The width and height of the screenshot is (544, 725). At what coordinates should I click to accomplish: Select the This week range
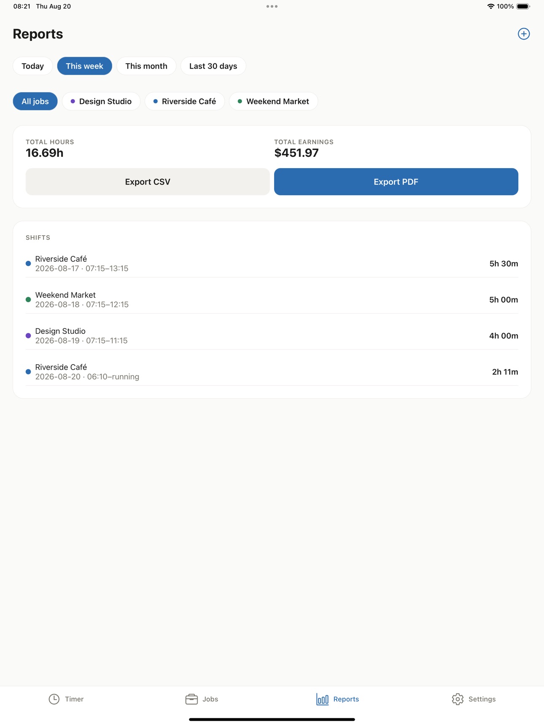(x=84, y=66)
